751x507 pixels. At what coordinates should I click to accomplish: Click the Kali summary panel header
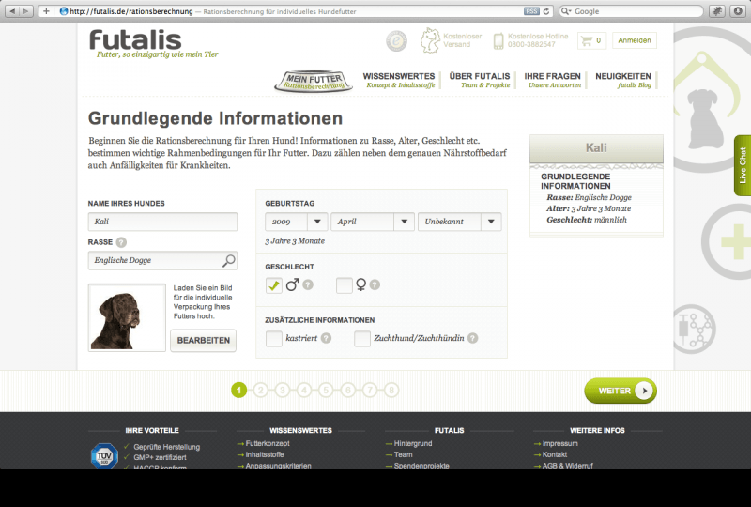click(596, 148)
